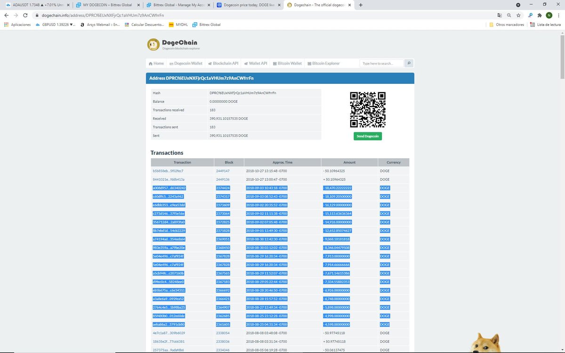This screenshot has height=353, width=565.
Task: Click the Received value 390,931.10157535 DOGE
Action: point(229,119)
